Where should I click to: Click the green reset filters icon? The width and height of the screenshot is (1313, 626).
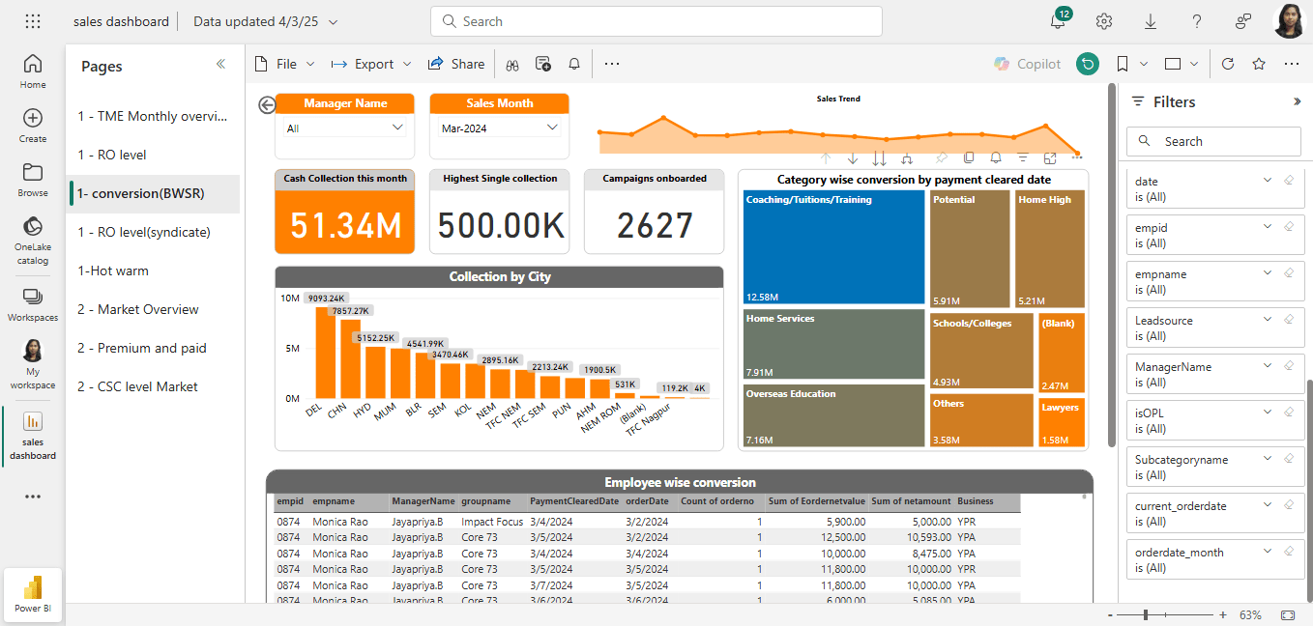pyautogui.click(x=1089, y=64)
